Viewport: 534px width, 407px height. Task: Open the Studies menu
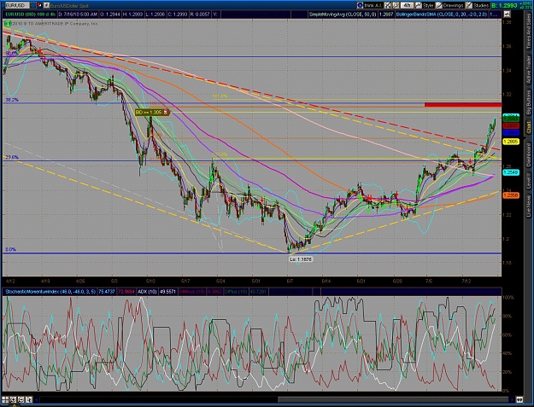pos(478,5)
